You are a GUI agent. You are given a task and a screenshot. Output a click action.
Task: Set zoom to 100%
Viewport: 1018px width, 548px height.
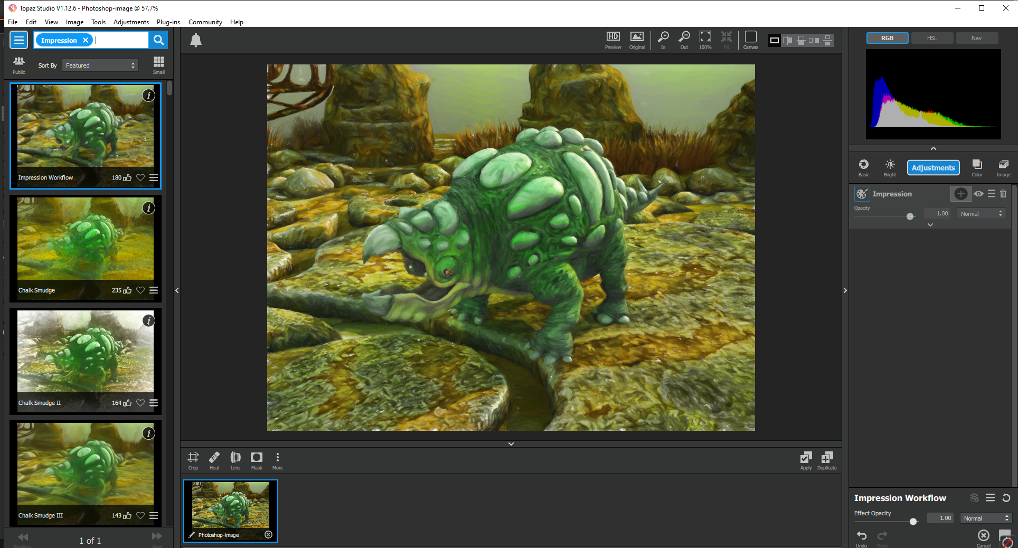coord(705,40)
